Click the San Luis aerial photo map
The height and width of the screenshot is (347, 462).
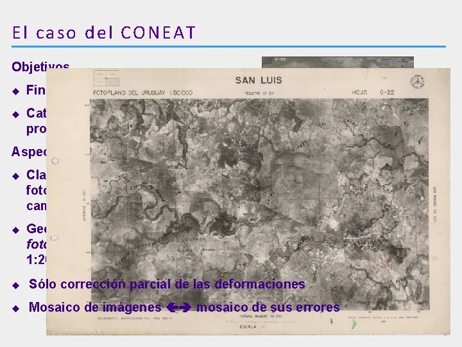point(259,204)
